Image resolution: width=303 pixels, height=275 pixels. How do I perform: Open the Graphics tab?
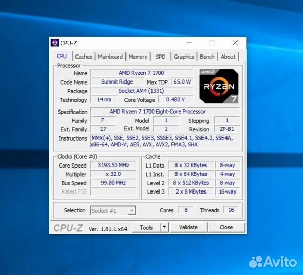pyautogui.click(x=184, y=57)
